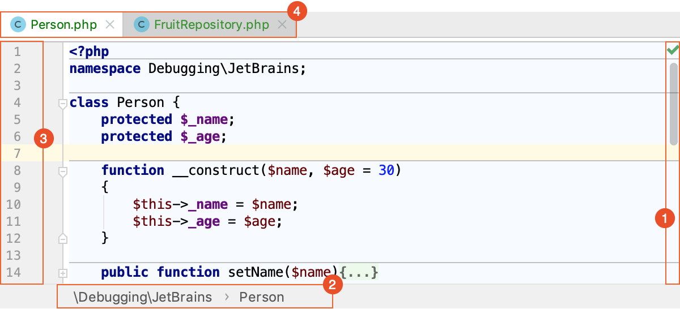Click the class icon on FruitRepository.php tab
The height and width of the screenshot is (309, 680).
pos(141,25)
